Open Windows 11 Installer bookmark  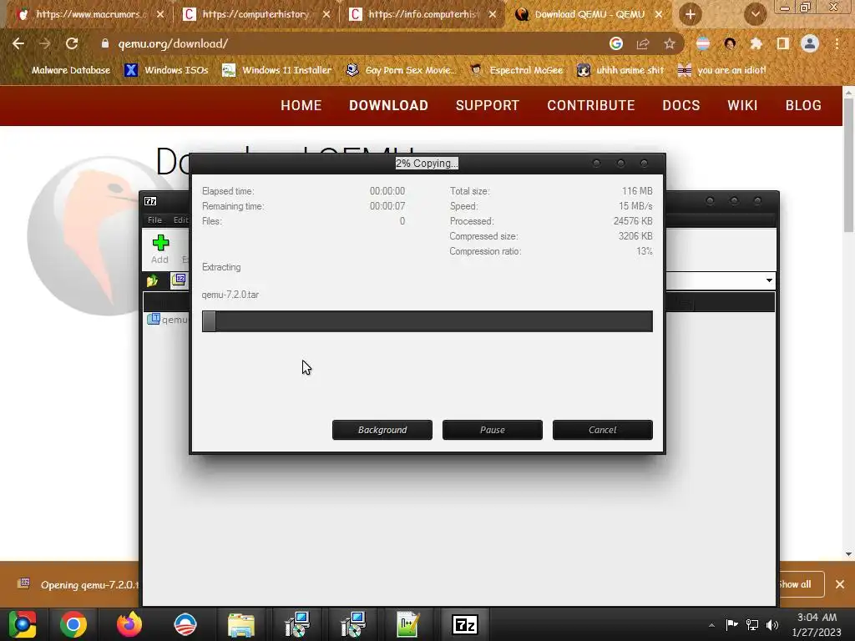coord(277,70)
